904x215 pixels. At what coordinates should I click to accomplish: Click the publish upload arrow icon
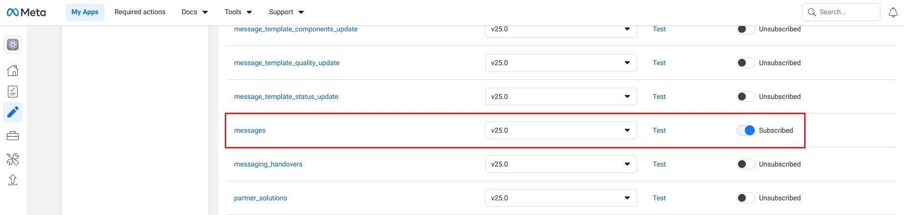[x=13, y=180]
